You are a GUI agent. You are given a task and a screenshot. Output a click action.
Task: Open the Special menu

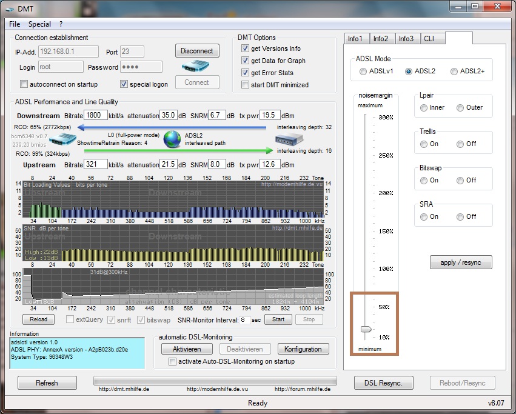39,24
